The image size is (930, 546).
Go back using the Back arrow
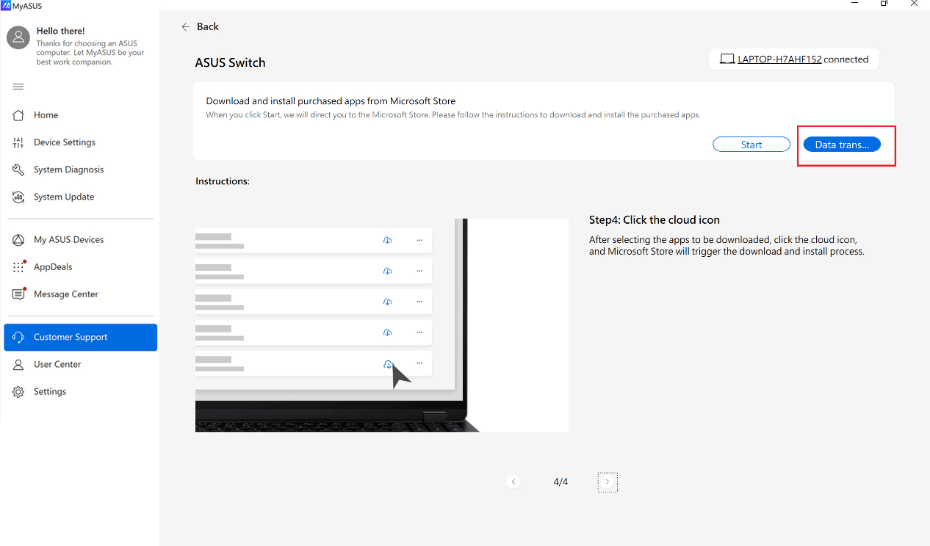(200, 26)
